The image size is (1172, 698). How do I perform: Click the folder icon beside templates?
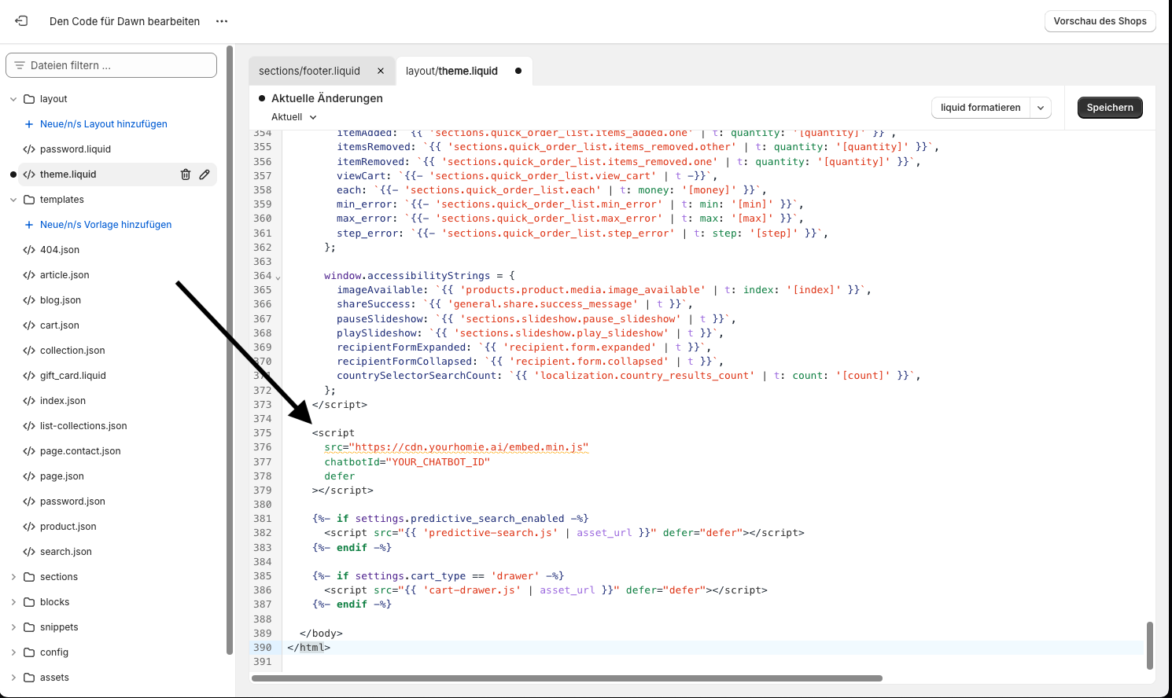coord(28,199)
